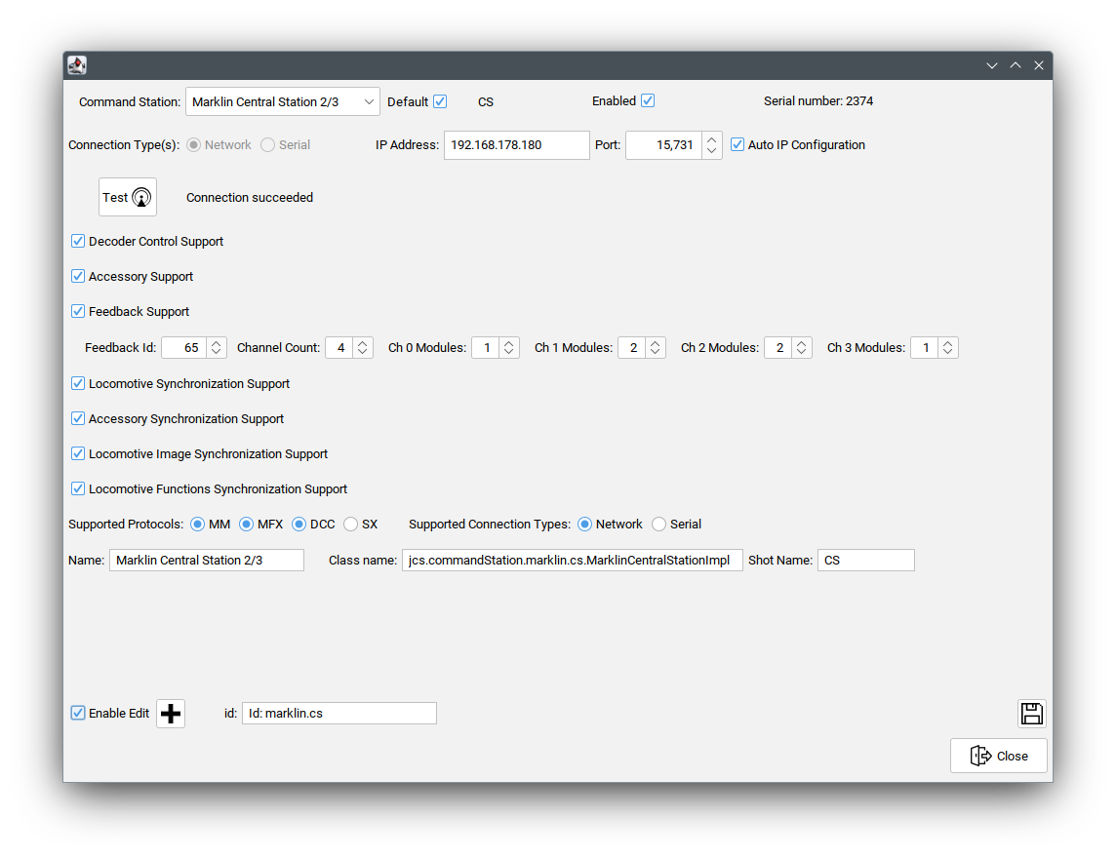Image resolution: width=1116 pixels, height=857 pixels.
Task: Toggle Auto IP Configuration checkbox
Action: click(737, 144)
